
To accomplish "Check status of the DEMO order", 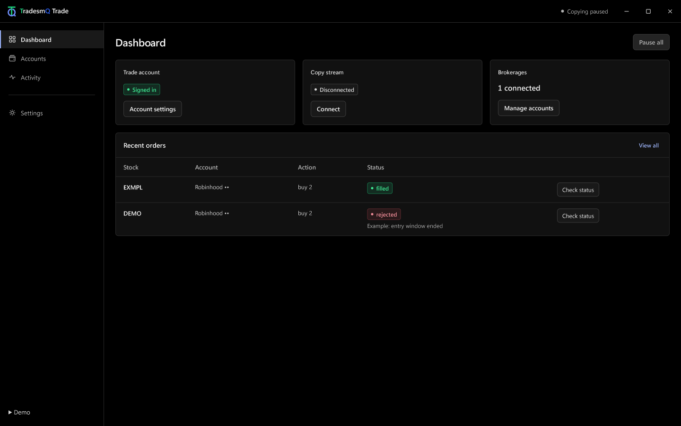I will [x=578, y=216].
